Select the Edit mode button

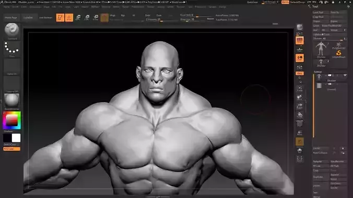(60, 18)
